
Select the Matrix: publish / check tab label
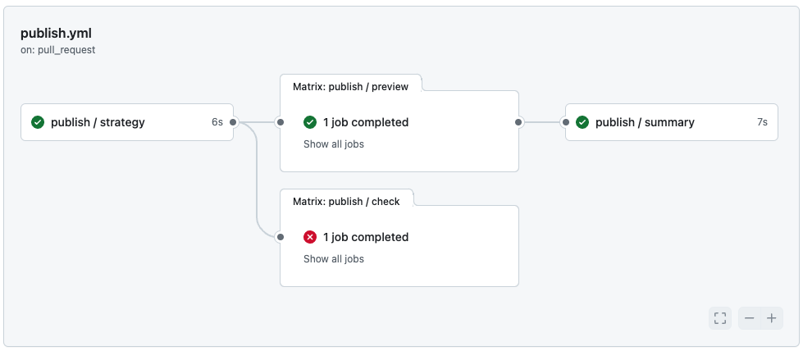pyautogui.click(x=345, y=200)
